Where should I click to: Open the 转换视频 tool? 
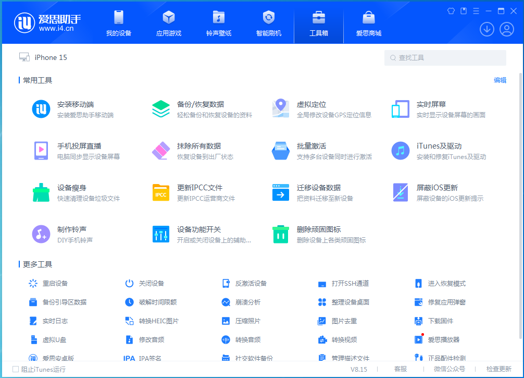point(337,340)
